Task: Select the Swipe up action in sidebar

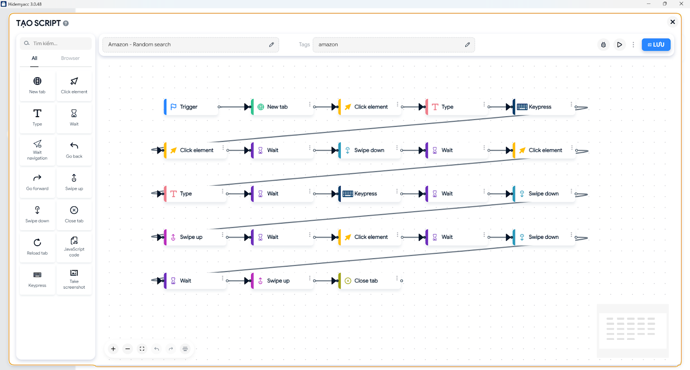Action: [74, 182]
